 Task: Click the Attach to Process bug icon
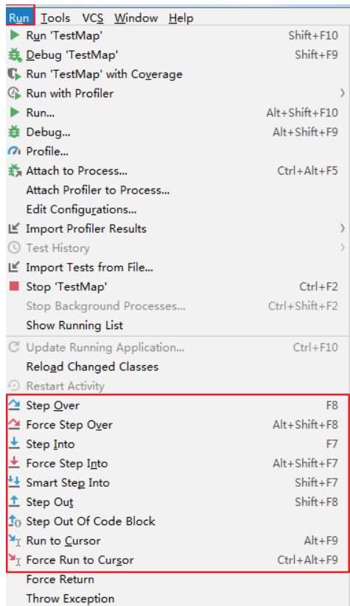15,170
